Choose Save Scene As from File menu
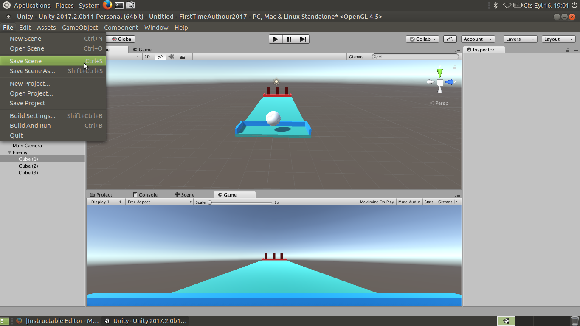580x326 pixels. tap(53, 71)
